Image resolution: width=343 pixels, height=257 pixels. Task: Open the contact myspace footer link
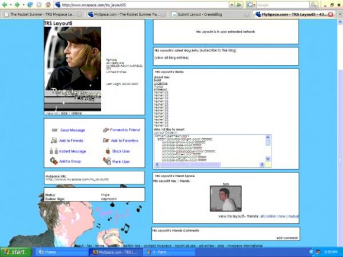click(x=157, y=246)
